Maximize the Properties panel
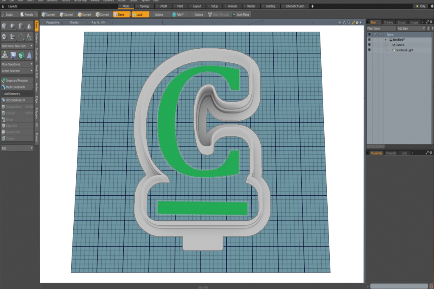This screenshot has height=289, width=434. (427, 153)
